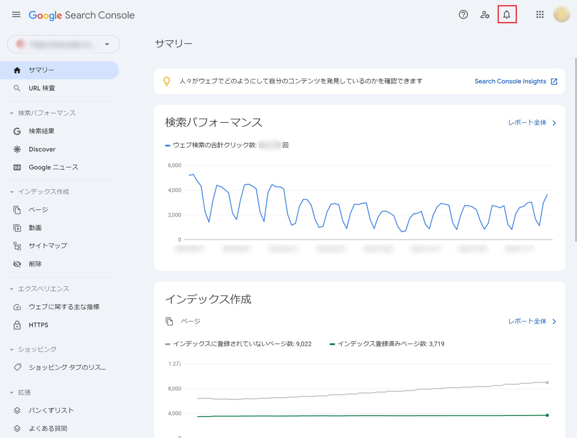Click the user account avatar
The width and height of the screenshot is (577, 438).
click(x=561, y=14)
